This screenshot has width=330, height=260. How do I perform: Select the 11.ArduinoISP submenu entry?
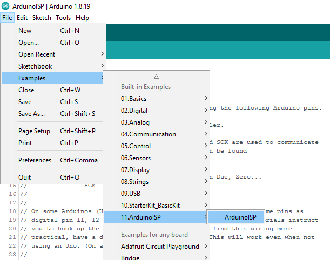(x=157, y=217)
